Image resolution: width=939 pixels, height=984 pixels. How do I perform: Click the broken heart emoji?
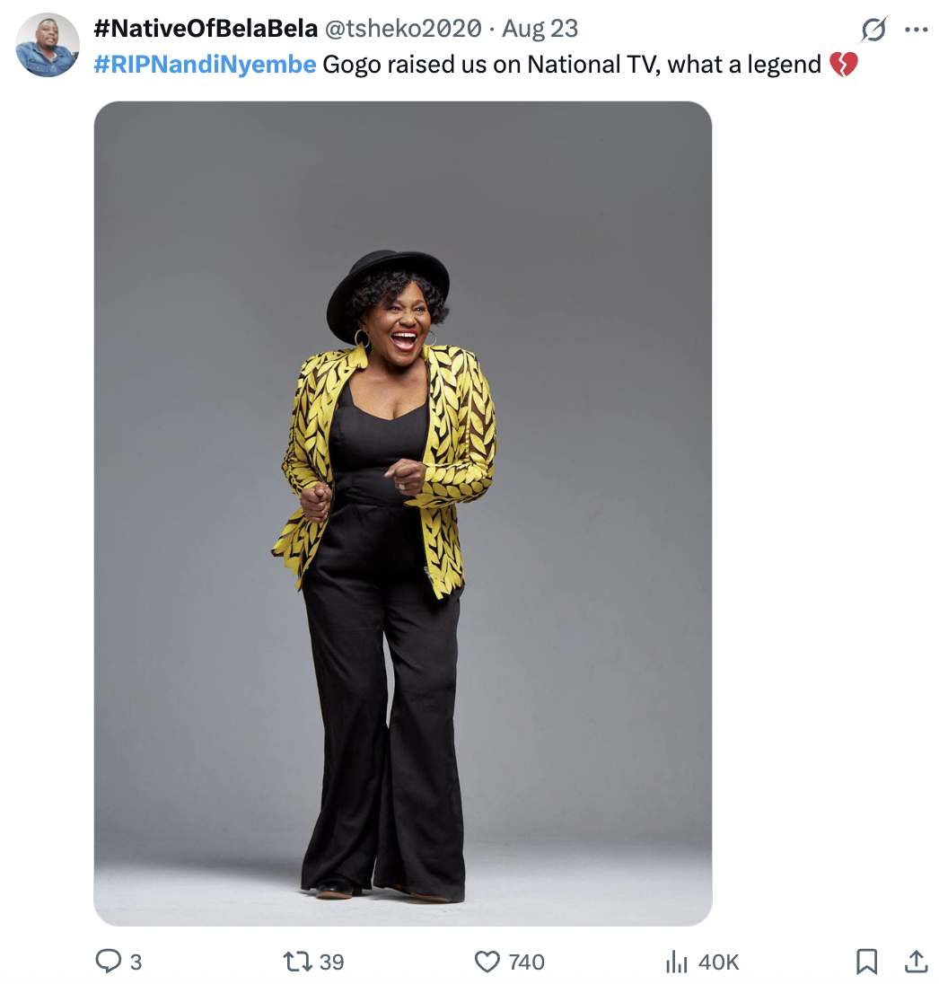point(843,64)
